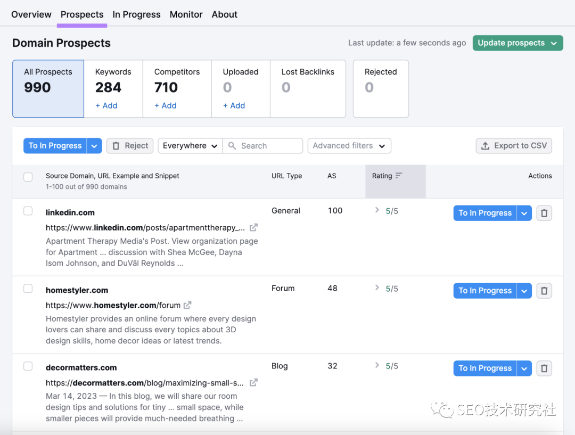This screenshot has width=575, height=435.
Task: Switch to the In Progress tab
Action: [136, 14]
